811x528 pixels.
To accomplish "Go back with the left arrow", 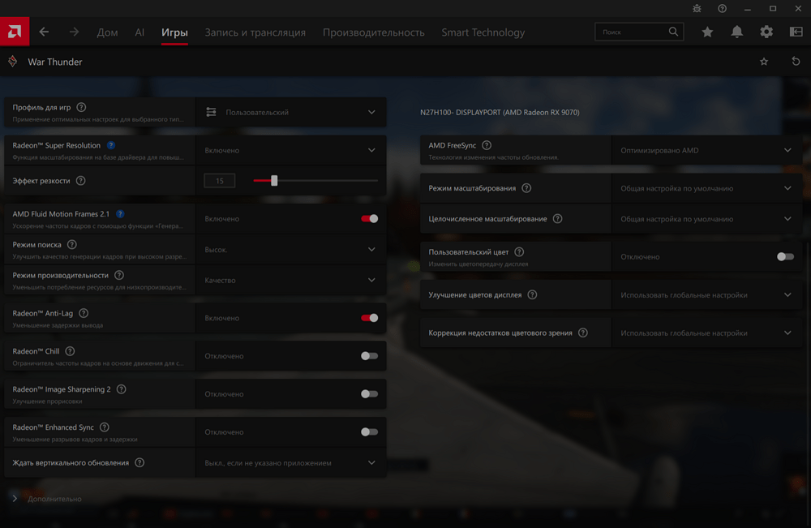I will 44,32.
